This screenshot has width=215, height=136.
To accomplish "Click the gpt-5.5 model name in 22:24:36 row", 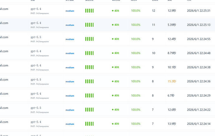I will pyautogui.click(x=36, y=80).
